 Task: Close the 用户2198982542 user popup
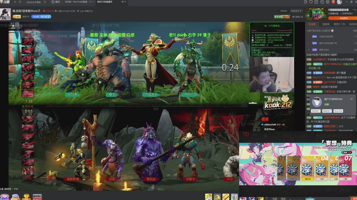point(351,99)
